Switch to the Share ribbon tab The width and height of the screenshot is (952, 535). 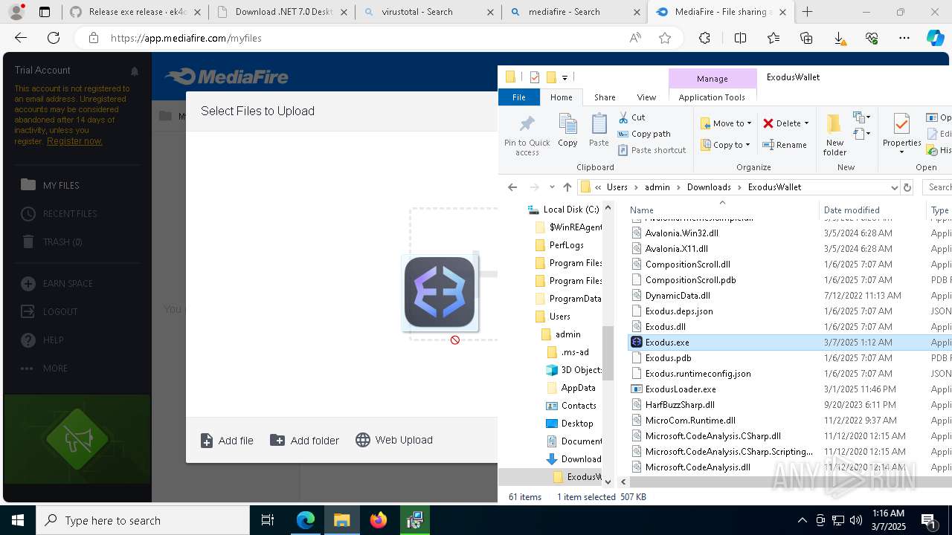605,97
